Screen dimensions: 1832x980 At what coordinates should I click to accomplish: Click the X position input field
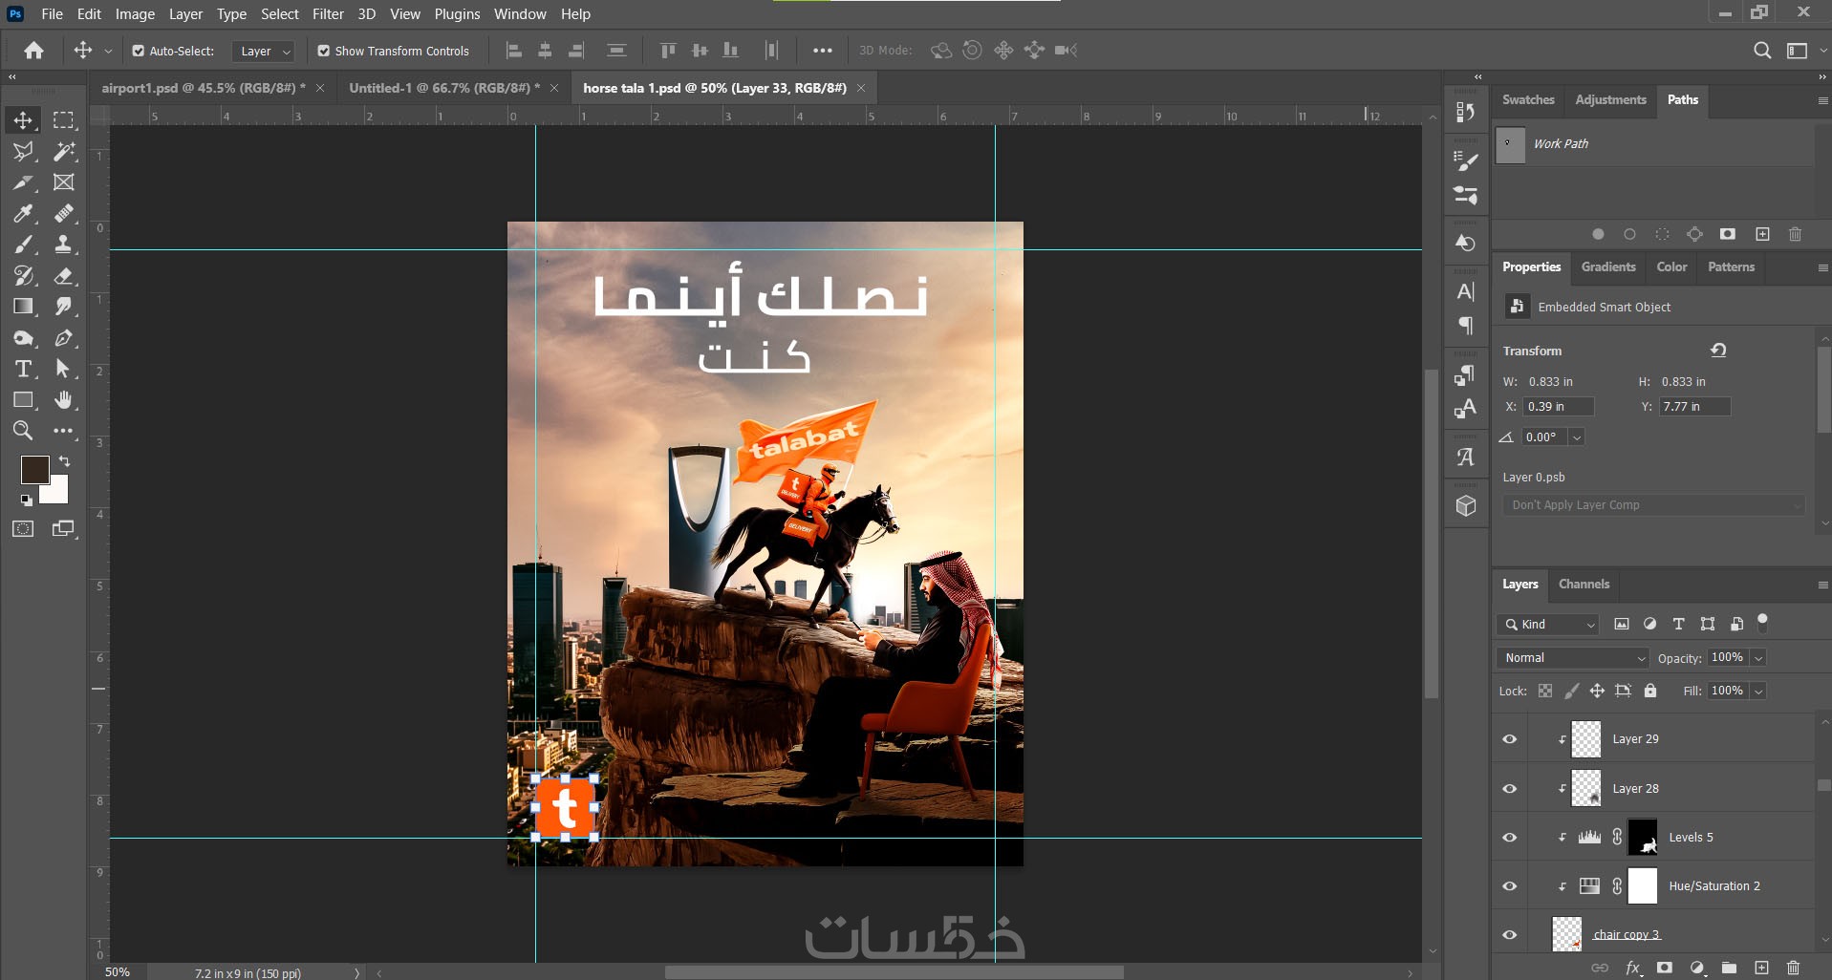[1558, 407]
